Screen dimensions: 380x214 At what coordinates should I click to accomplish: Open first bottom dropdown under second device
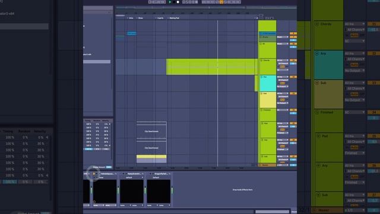coord(125,206)
